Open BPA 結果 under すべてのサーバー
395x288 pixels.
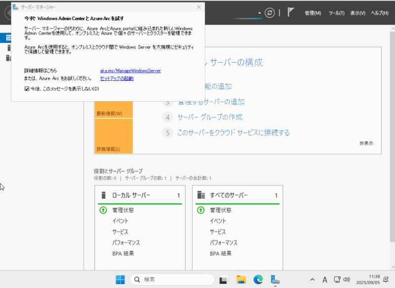tap(221, 253)
